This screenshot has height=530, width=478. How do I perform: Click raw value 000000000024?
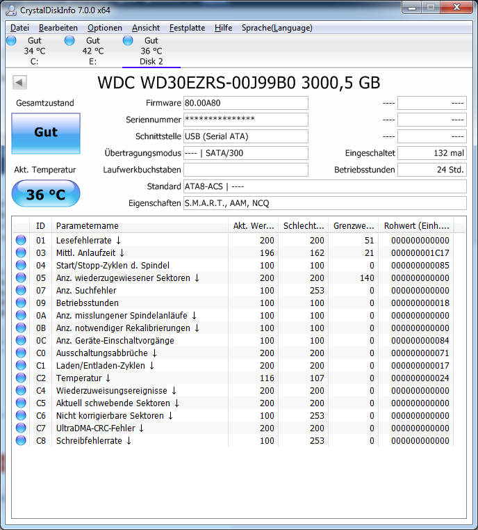click(x=420, y=378)
